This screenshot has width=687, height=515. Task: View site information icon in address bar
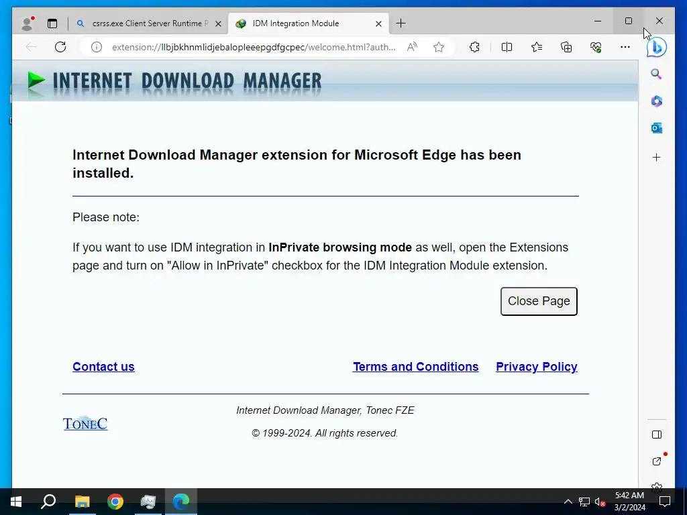tap(97, 47)
